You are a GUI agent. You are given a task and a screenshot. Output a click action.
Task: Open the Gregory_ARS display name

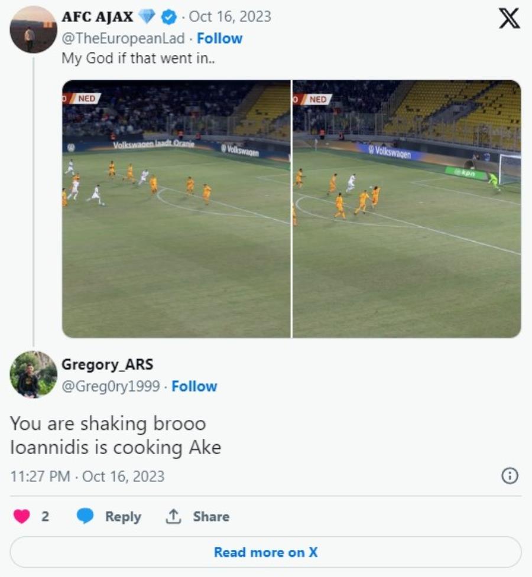[x=108, y=364]
